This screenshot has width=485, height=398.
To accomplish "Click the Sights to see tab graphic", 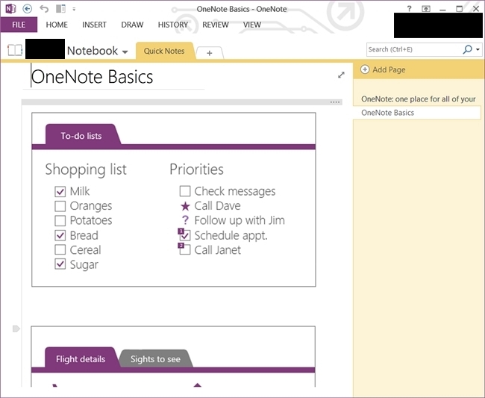I will click(156, 359).
